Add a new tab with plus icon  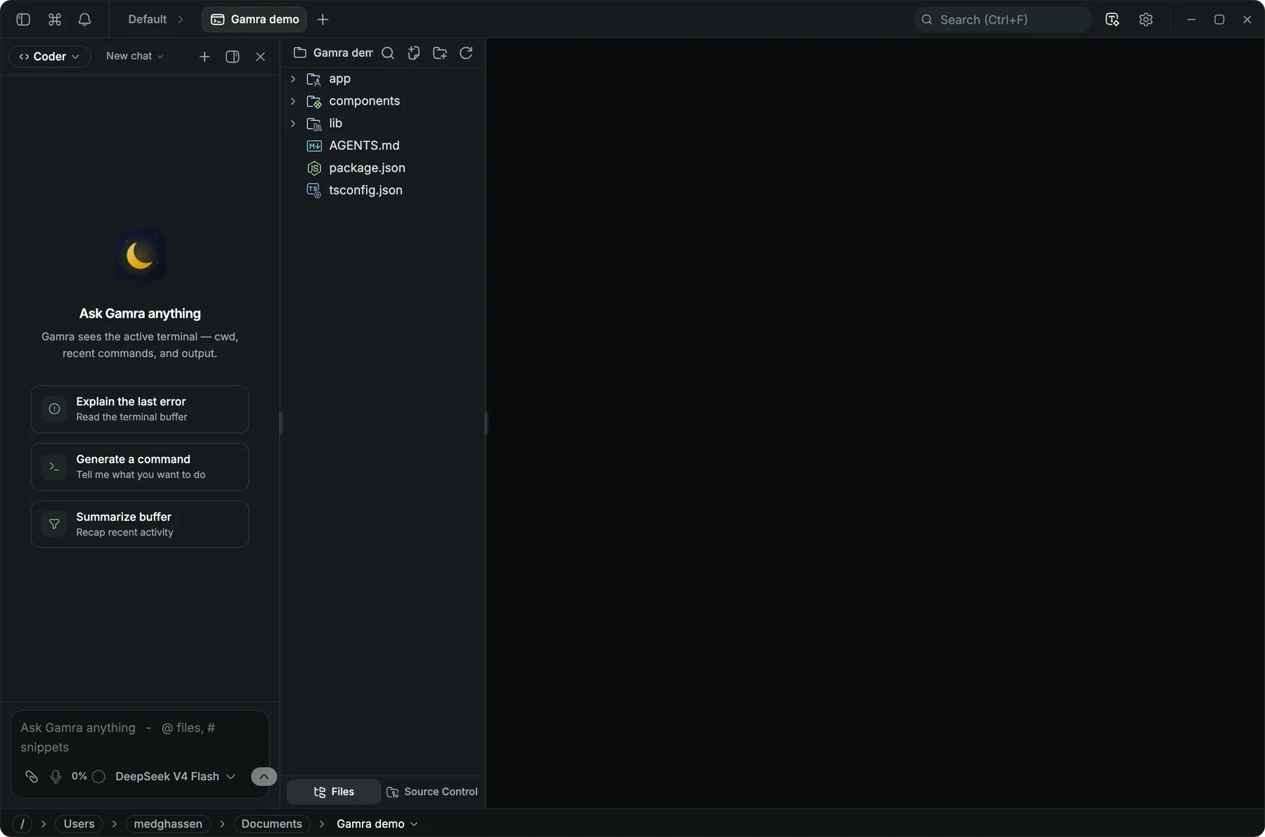[323, 20]
